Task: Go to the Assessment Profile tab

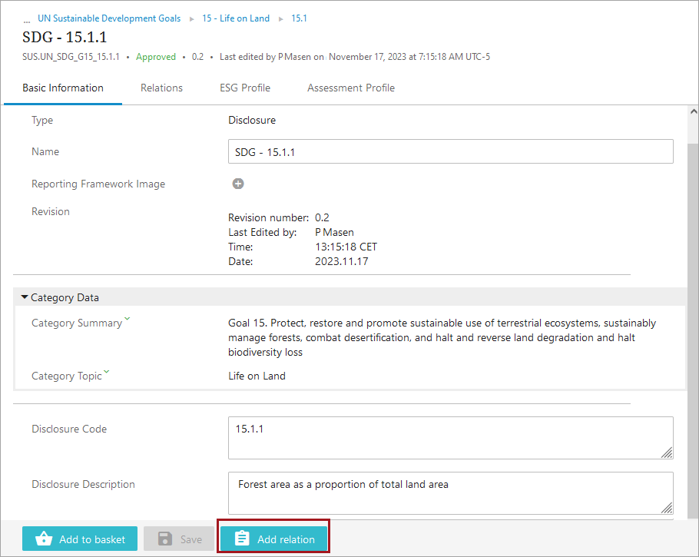Action: (x=351, y=88)
